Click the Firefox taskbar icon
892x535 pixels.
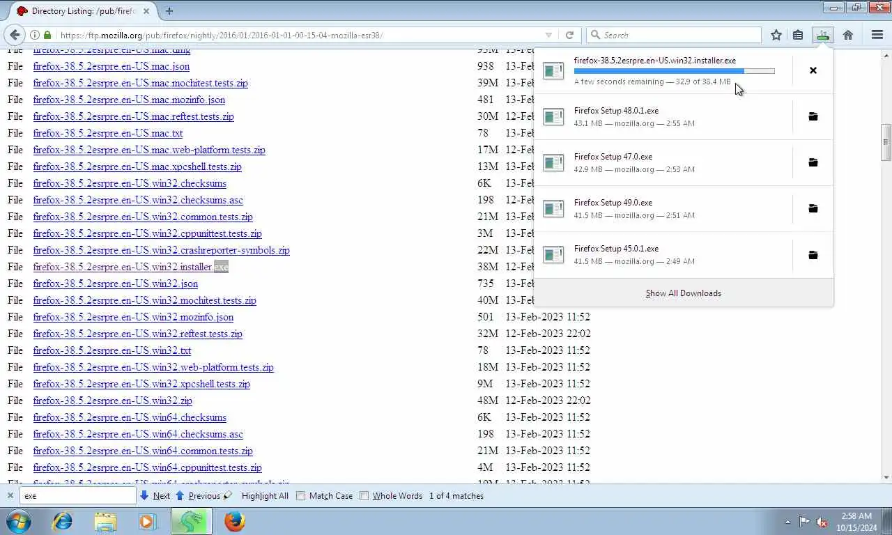click(235, 521)
